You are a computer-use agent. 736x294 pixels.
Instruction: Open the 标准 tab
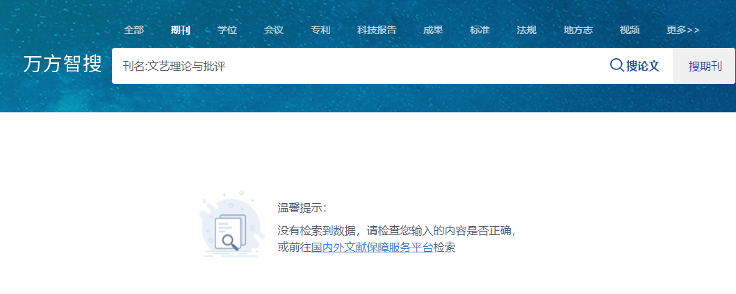click(x=480, y=30)
